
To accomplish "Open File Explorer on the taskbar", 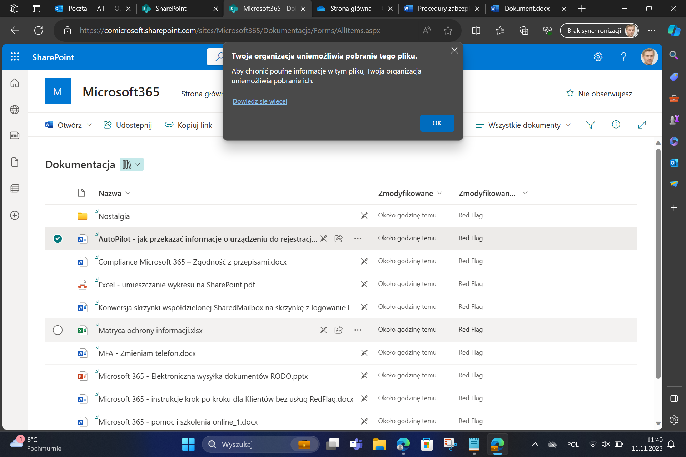I will [x=379, y=444].
